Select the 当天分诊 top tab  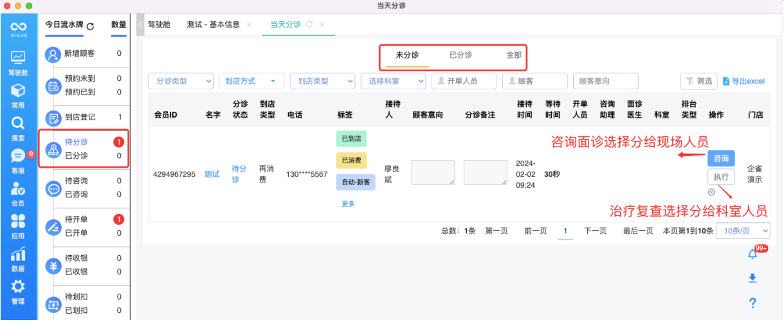[286, 24]
